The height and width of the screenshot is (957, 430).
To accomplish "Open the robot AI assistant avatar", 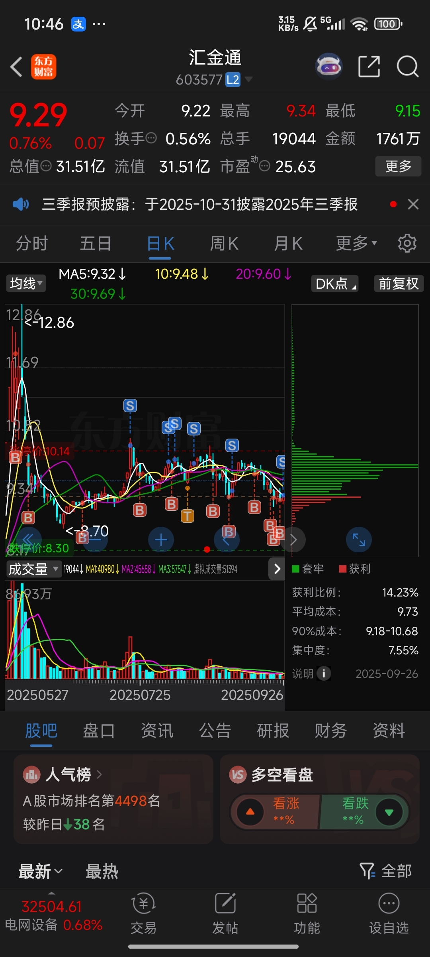I will [329, 66].
